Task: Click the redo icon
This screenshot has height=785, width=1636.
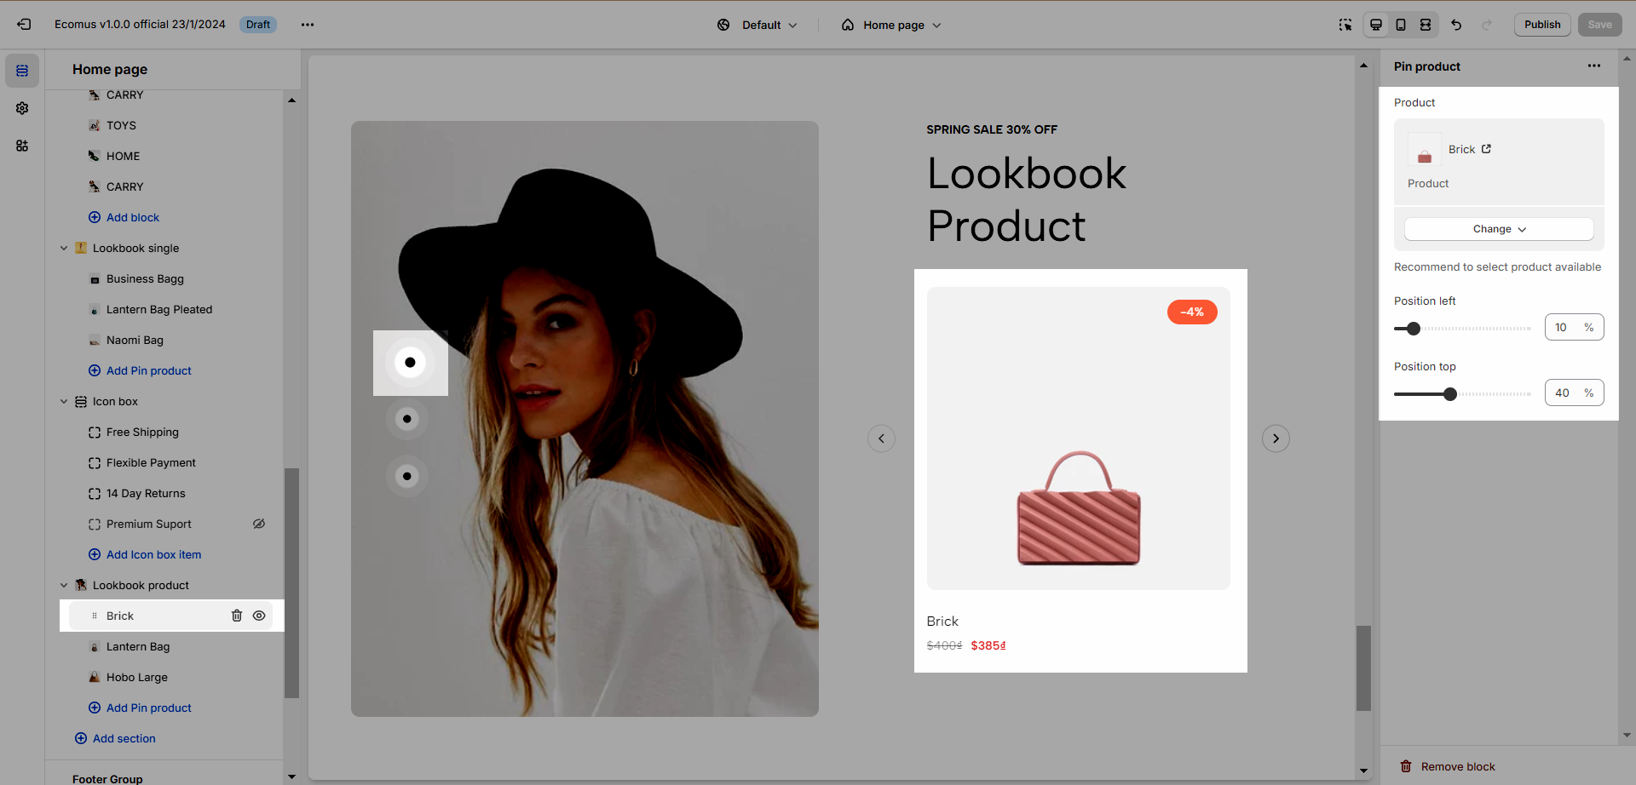Action: coord(1487,25)
